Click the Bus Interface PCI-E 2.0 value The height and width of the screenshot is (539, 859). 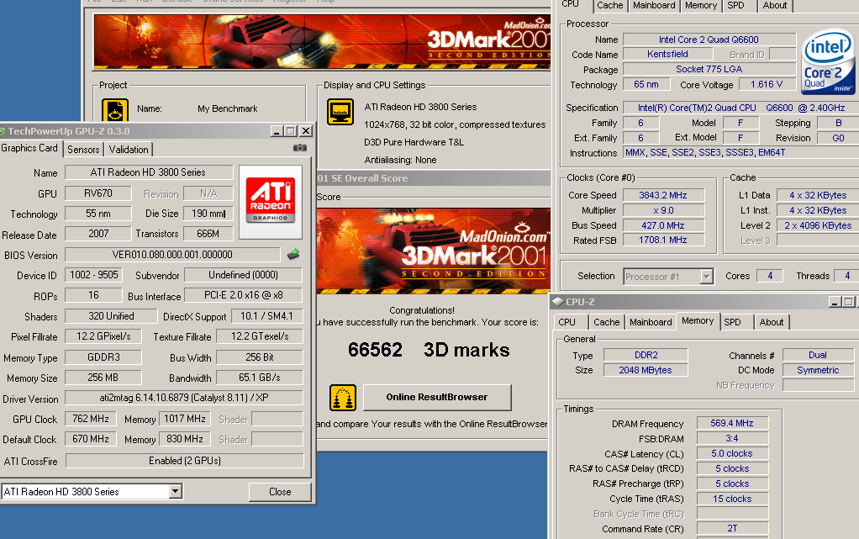point(243,295)
